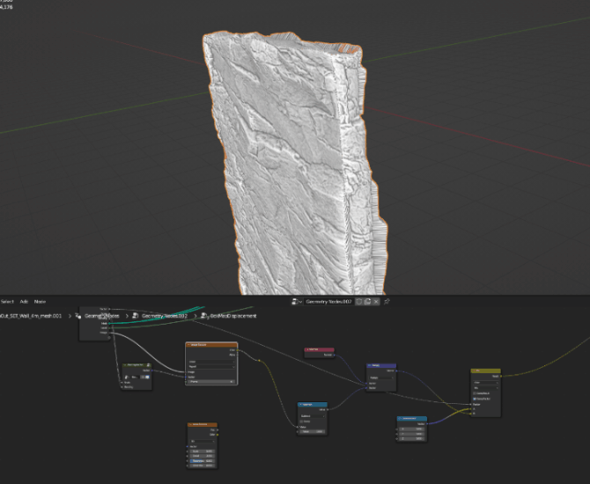The height and width of the screenshot is (484, 590).
Task: Click the Detail slider in Noise Texture node
Action: pyautogui.click(x=203, y=456)
